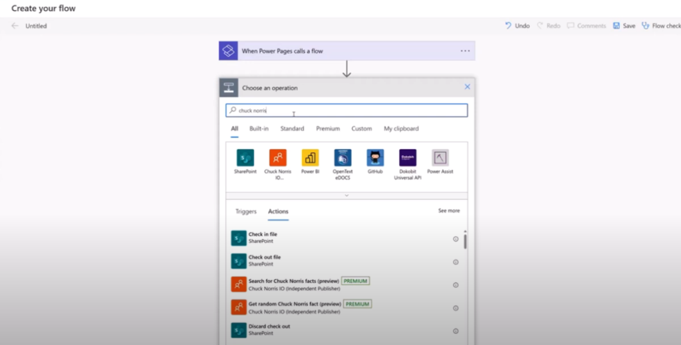Choose the Power BI connector icon
681x345 pixels.
[310, 158]
